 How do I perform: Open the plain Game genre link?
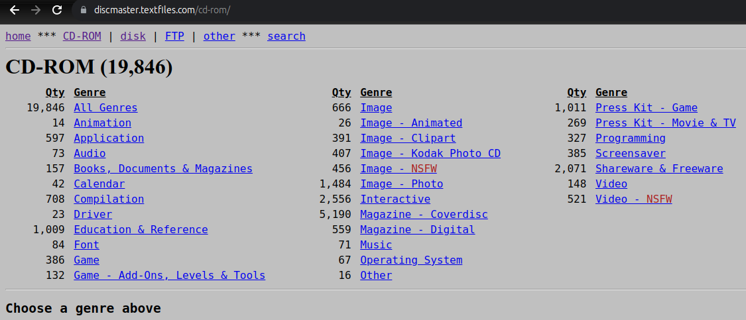click(x=87, y=260)
